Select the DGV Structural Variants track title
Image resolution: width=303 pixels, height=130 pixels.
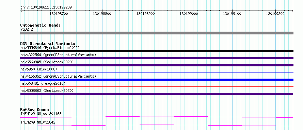point(48,44)
